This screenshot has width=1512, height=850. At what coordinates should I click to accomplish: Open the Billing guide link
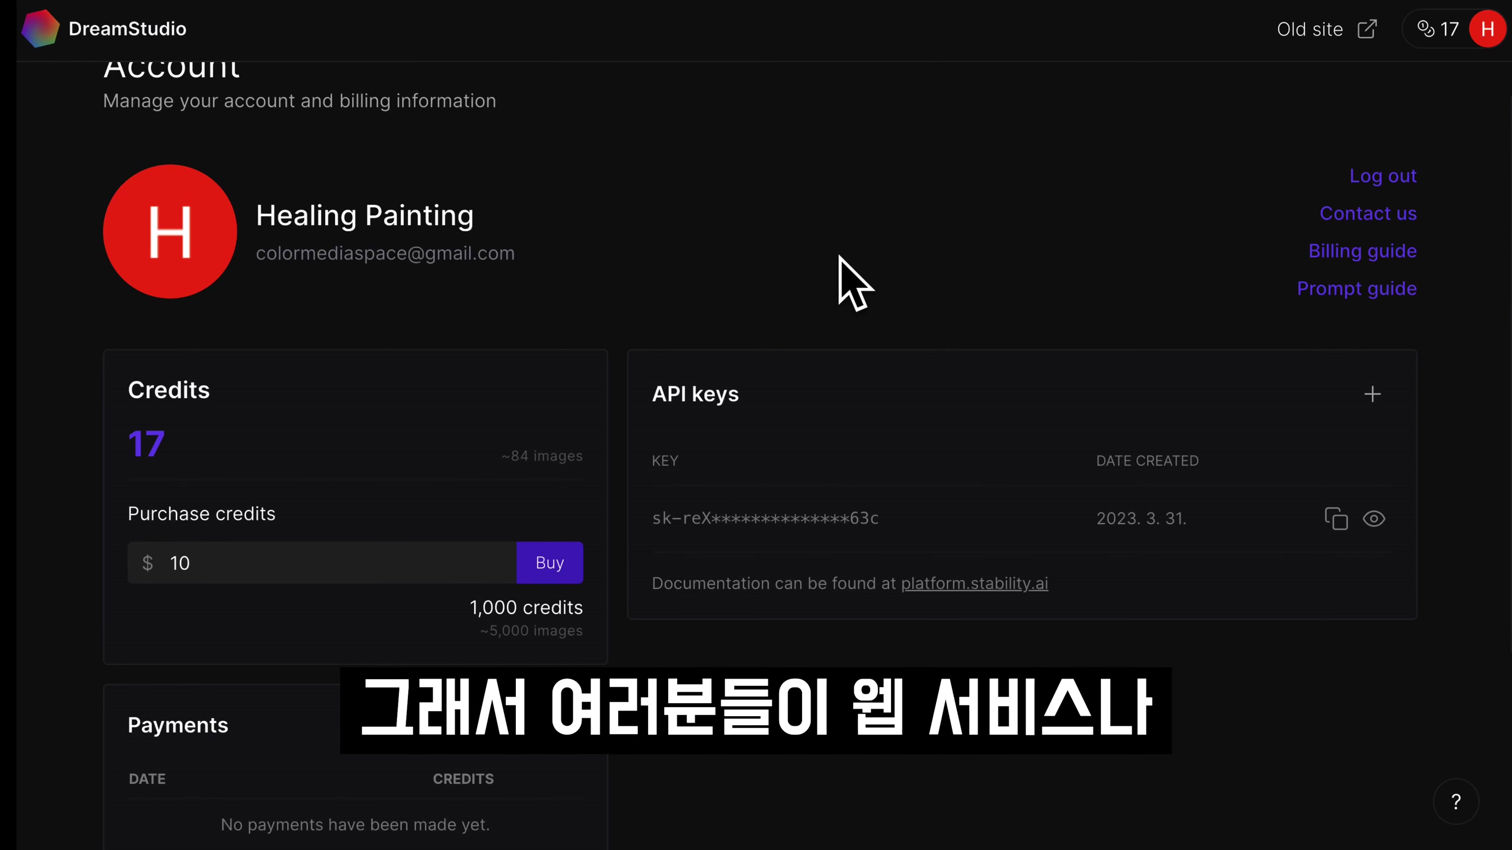coord(1362,251)
